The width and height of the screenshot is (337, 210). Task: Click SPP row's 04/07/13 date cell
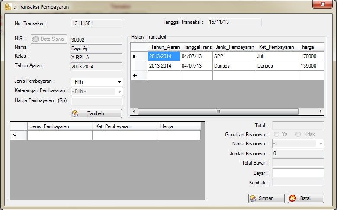[x=196, y=56]
